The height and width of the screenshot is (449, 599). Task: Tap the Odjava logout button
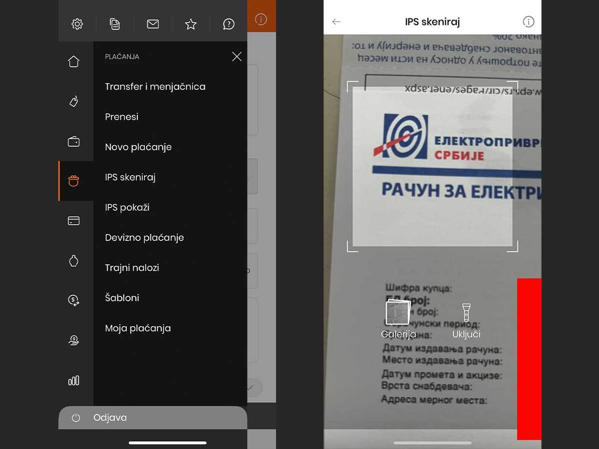tap(110, 418)
